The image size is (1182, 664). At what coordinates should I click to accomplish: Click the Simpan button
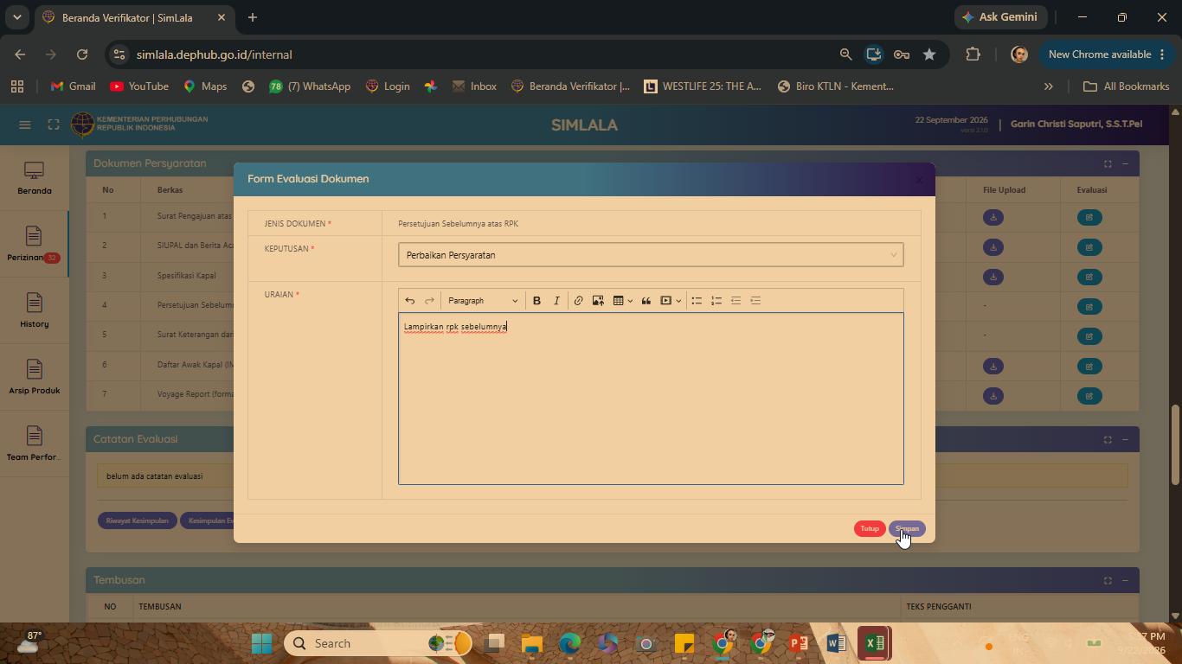click(x=907, y=528)
